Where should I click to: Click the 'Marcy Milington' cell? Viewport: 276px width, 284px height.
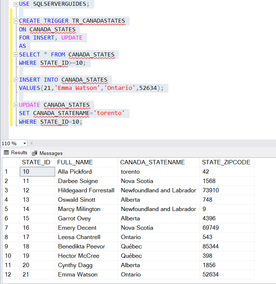point(86,209)
